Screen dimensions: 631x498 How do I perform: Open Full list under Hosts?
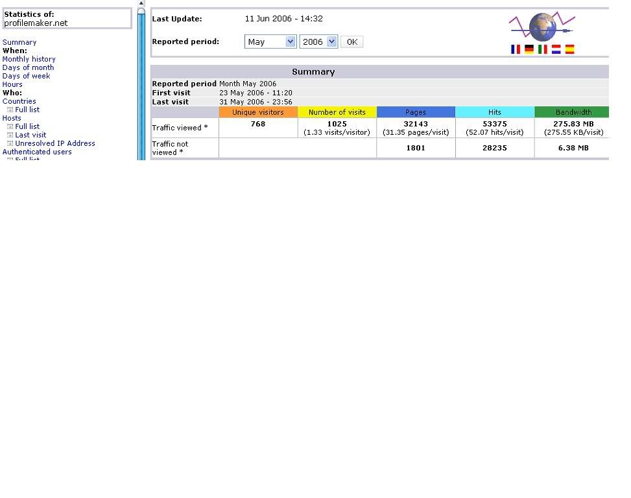pyautogui.click(x=27, y=126)
